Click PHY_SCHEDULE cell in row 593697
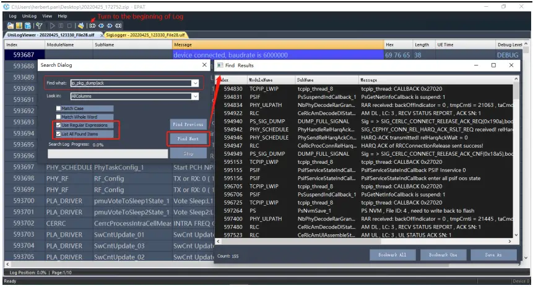Viewport: 533px width, 288px height. [x=69, y=167]
